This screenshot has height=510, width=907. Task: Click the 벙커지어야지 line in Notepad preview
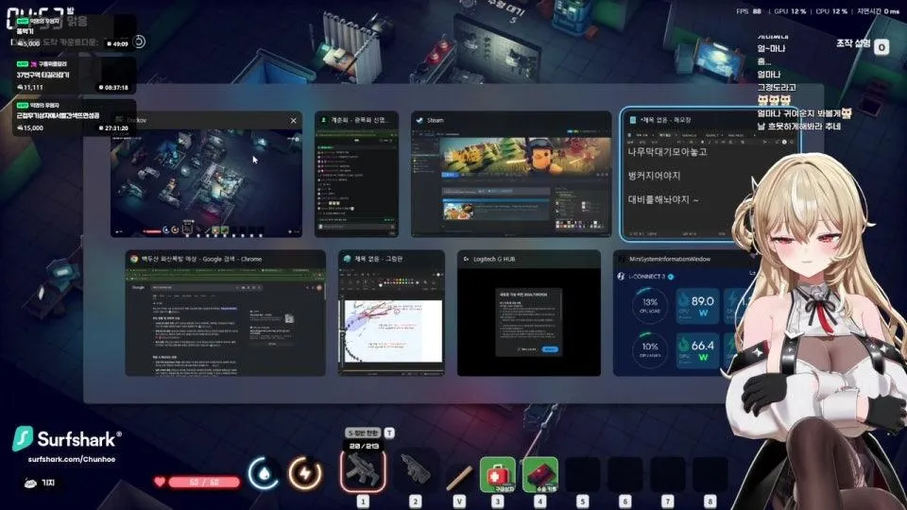[x=654, y=176]
